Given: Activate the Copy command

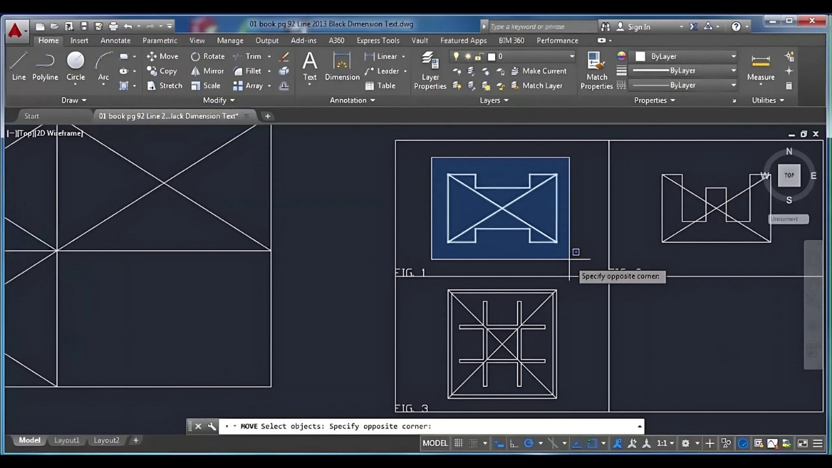Looking at the screenshot, I should point(162,71).
